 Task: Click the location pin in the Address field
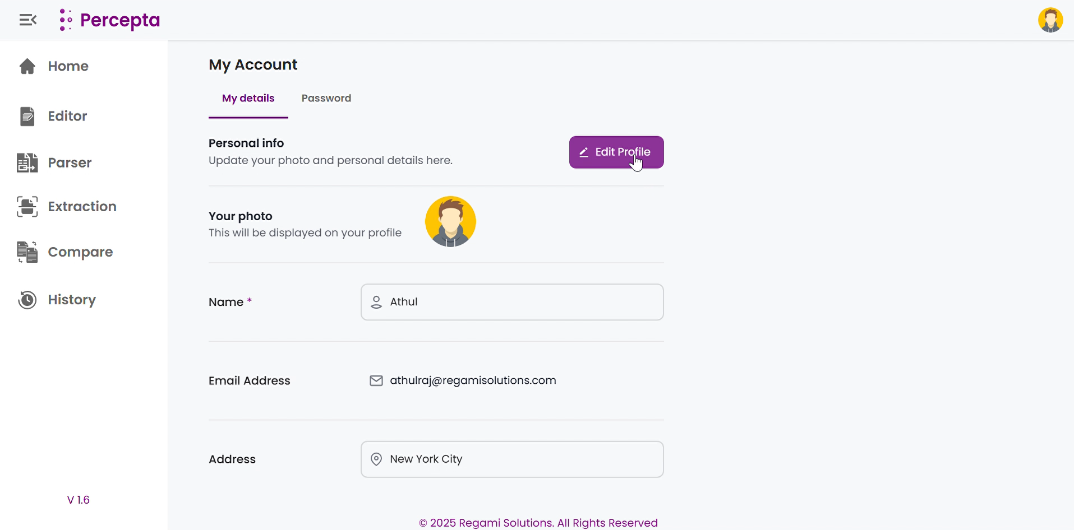376,459
